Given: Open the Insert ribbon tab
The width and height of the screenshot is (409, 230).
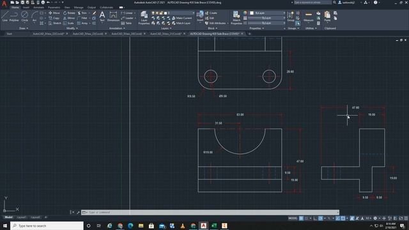Looking at the screenshot, I should click(x=26, y=8).
